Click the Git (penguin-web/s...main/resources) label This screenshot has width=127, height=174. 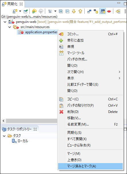click(29, 17)
